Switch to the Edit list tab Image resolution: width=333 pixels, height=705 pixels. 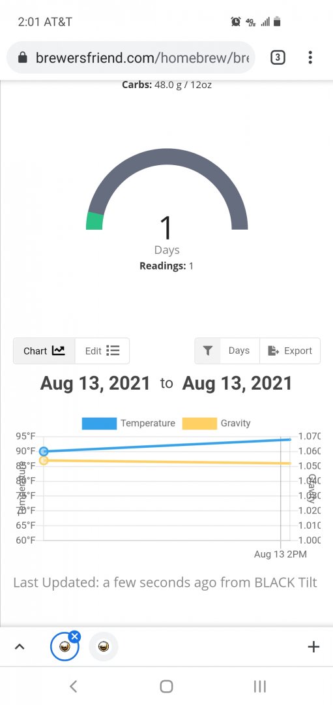click(x=102, y=351)
